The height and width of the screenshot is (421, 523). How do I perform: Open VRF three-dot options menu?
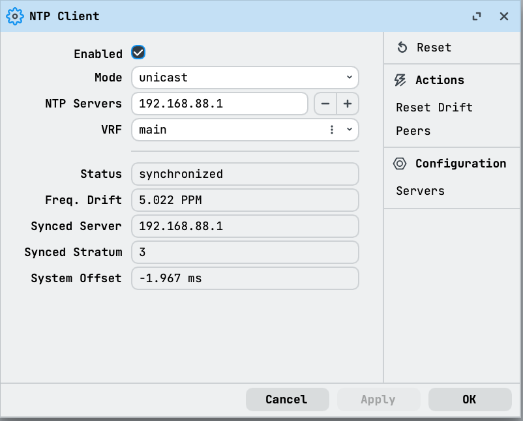point(331,130)
